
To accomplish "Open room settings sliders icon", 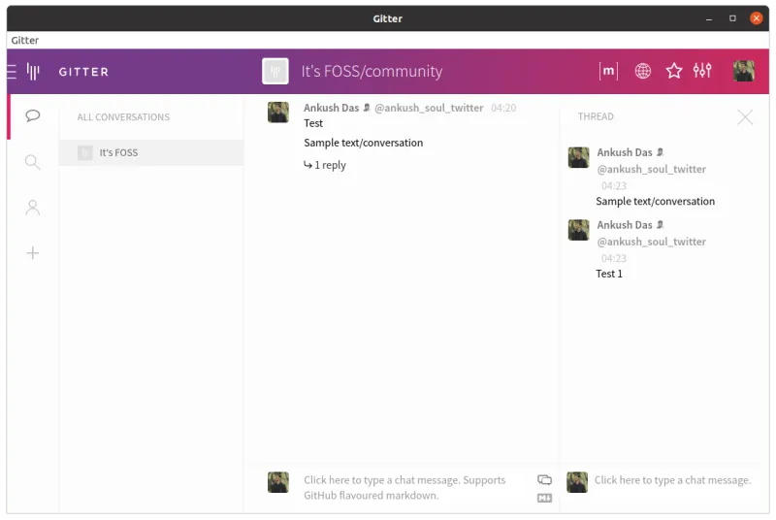I will pyautogui.click(x=702, y=71).
